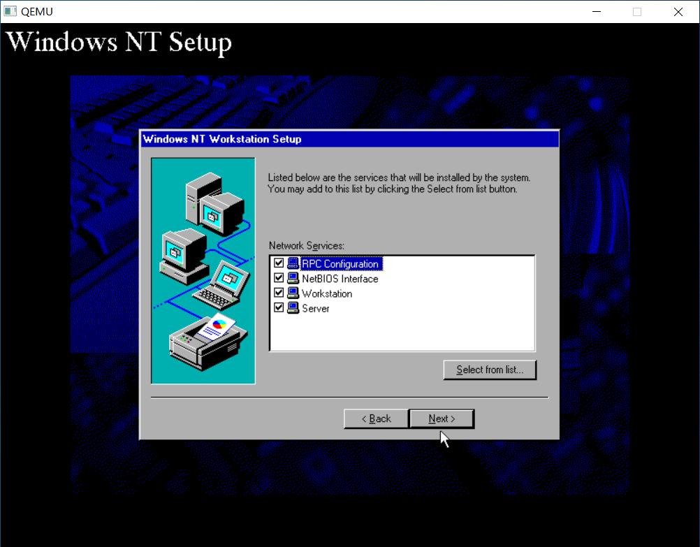Click the Workstation service computer icon
The height and width of the screenshot is (547, 700).
click(x=293, y=293)
